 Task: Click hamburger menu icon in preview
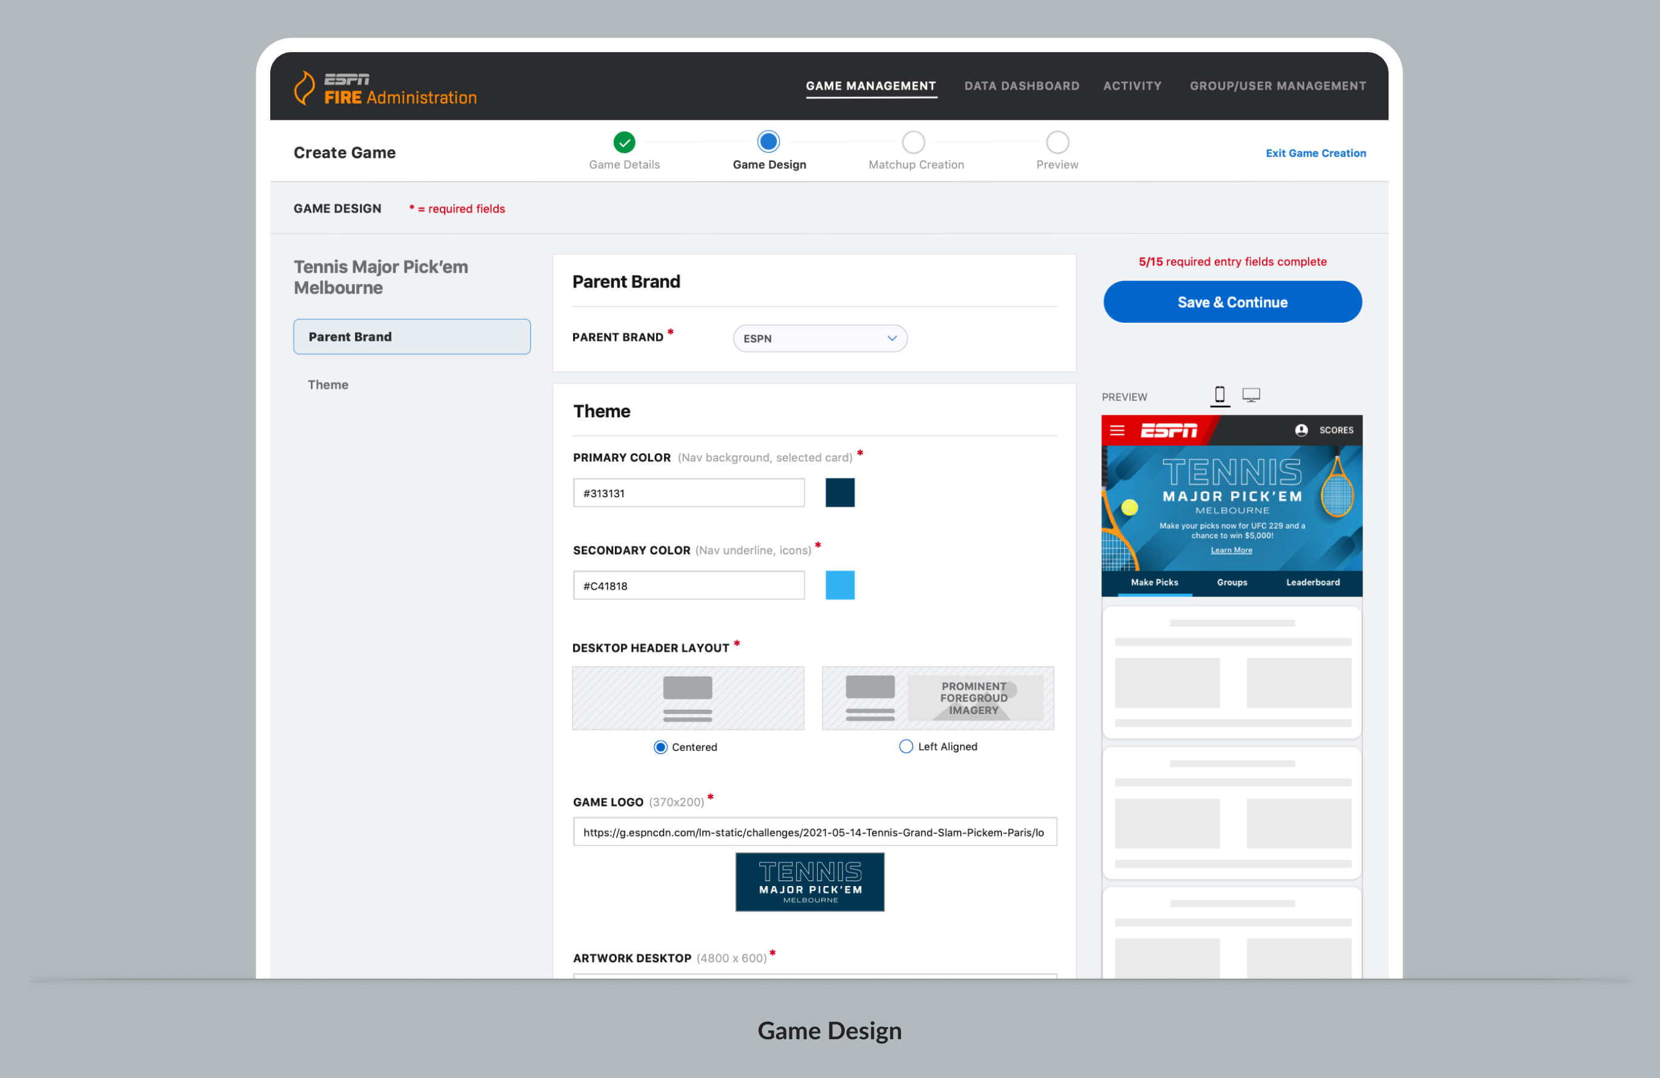(1117, 430)
